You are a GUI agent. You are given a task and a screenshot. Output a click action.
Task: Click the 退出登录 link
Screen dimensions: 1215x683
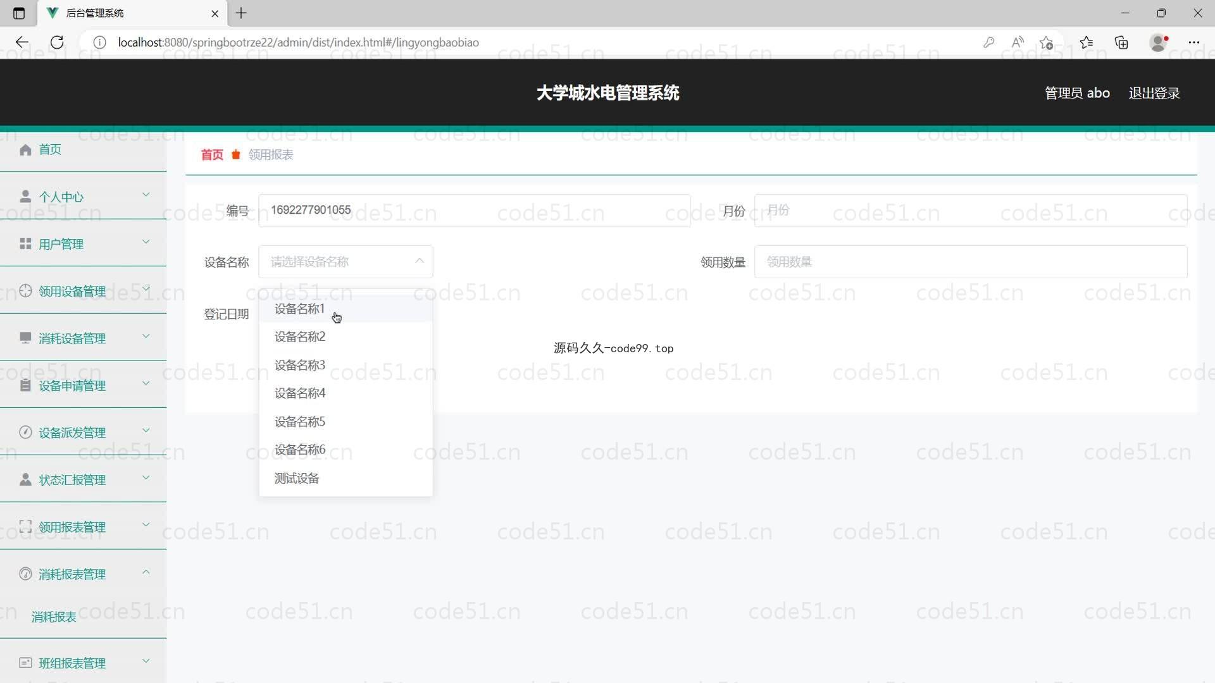pyautogui.click(x=1154, y=93)
